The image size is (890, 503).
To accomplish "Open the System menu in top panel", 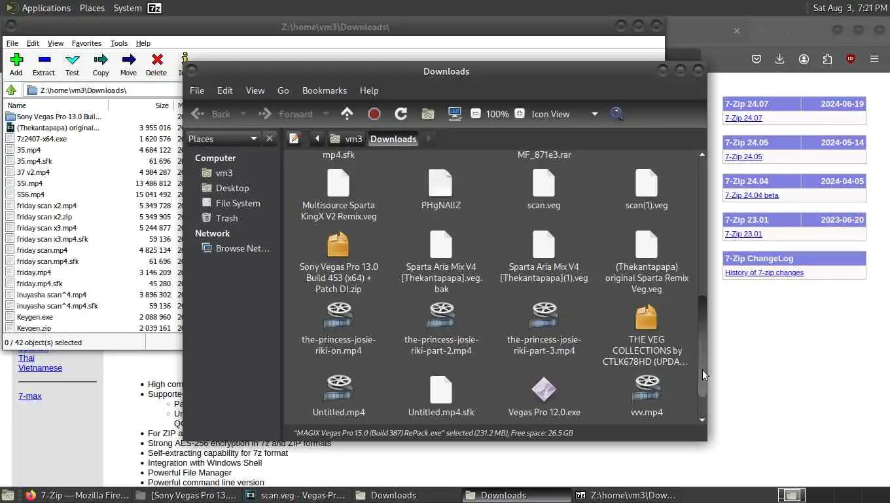I will (127, 8).
